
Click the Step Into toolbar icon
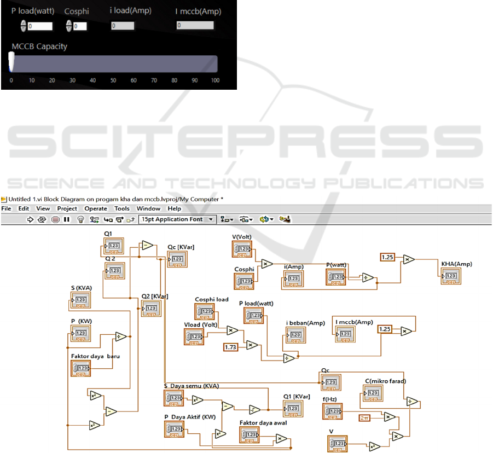tap(108, 219)
